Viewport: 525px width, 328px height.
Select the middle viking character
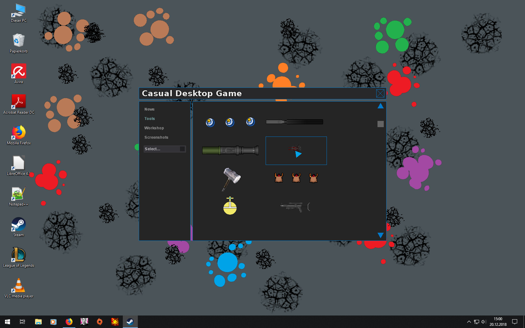(296, 177)
